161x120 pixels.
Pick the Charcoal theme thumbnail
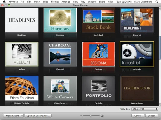(x=60, y=54)
